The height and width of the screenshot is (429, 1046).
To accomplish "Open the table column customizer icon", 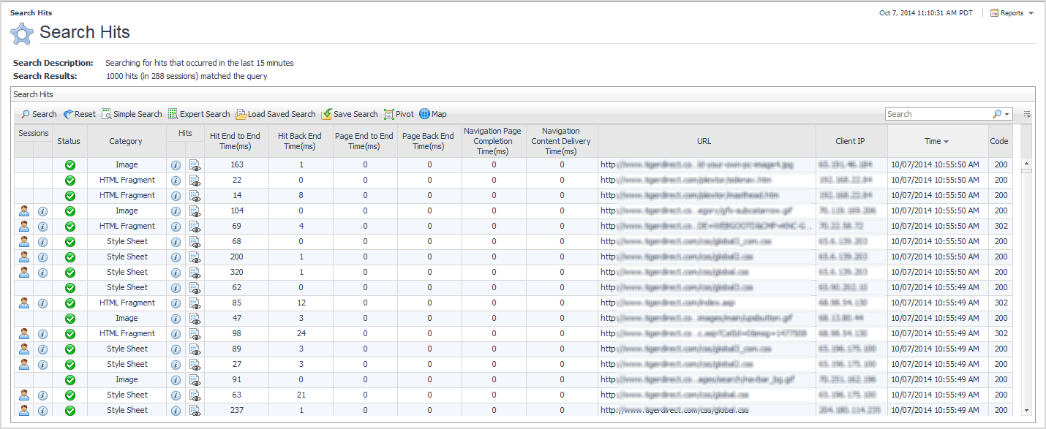I will (1027, 115).
